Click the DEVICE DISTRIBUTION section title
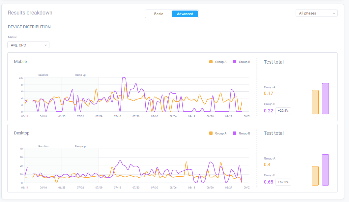 [29, 27]
